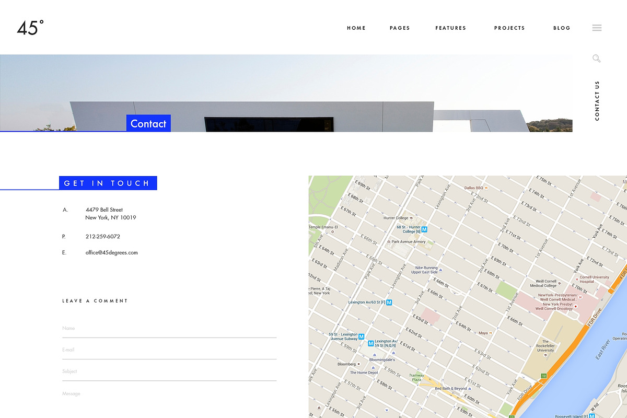Click the 45° site logo
Image resolution: width=627 pixels, height=418 pixels.
click(x=30, y=28)
